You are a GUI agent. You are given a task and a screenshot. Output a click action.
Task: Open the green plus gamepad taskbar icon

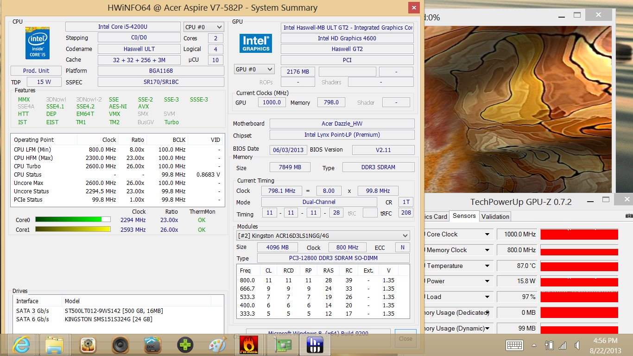(185, 345)
